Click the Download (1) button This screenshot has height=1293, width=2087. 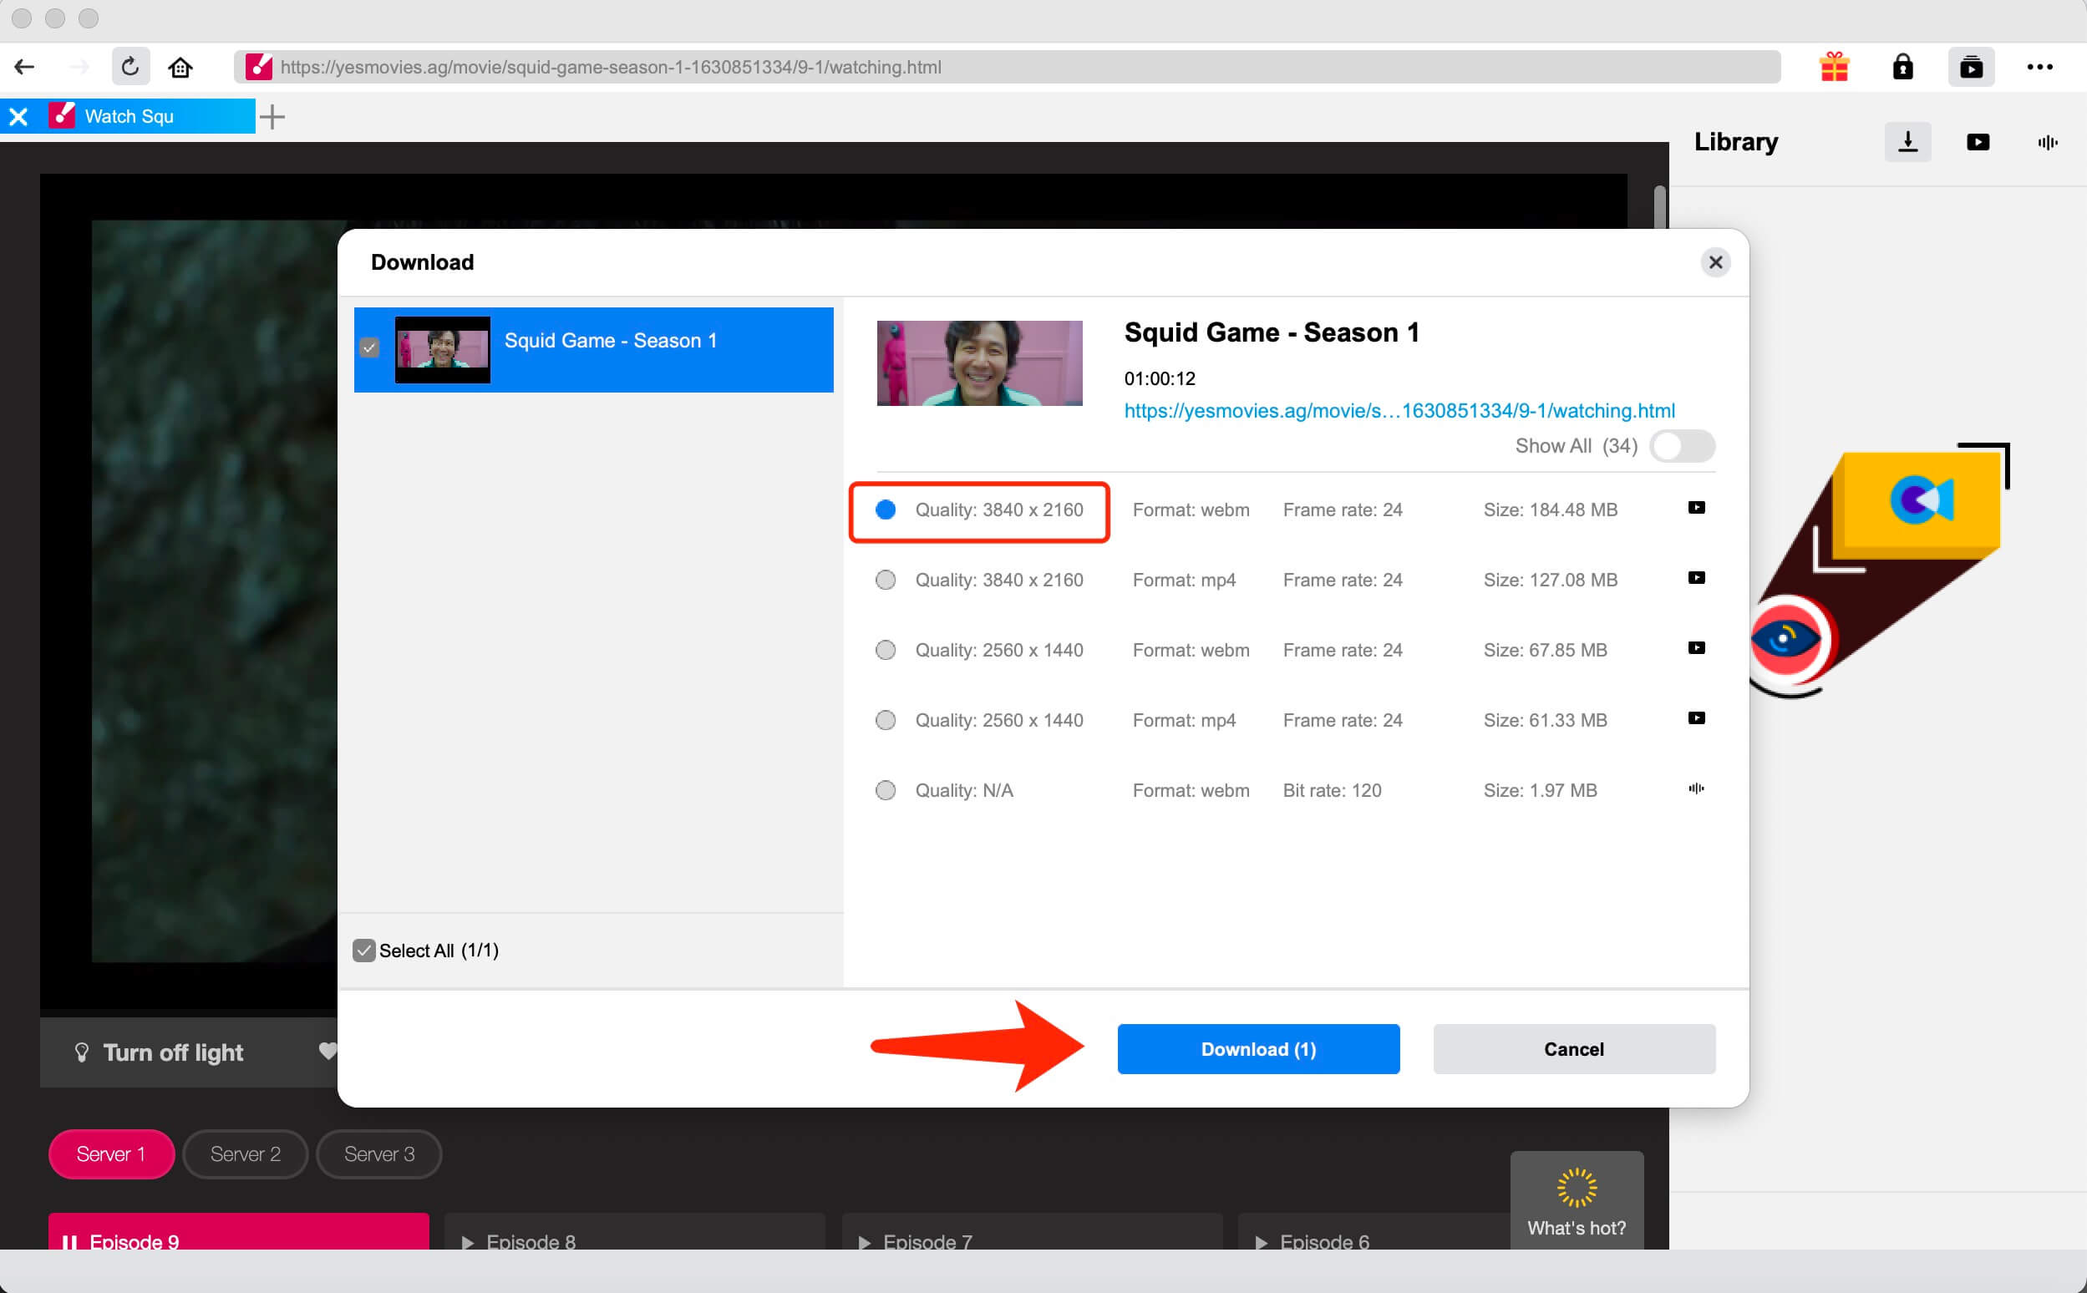[1257, 1048]
